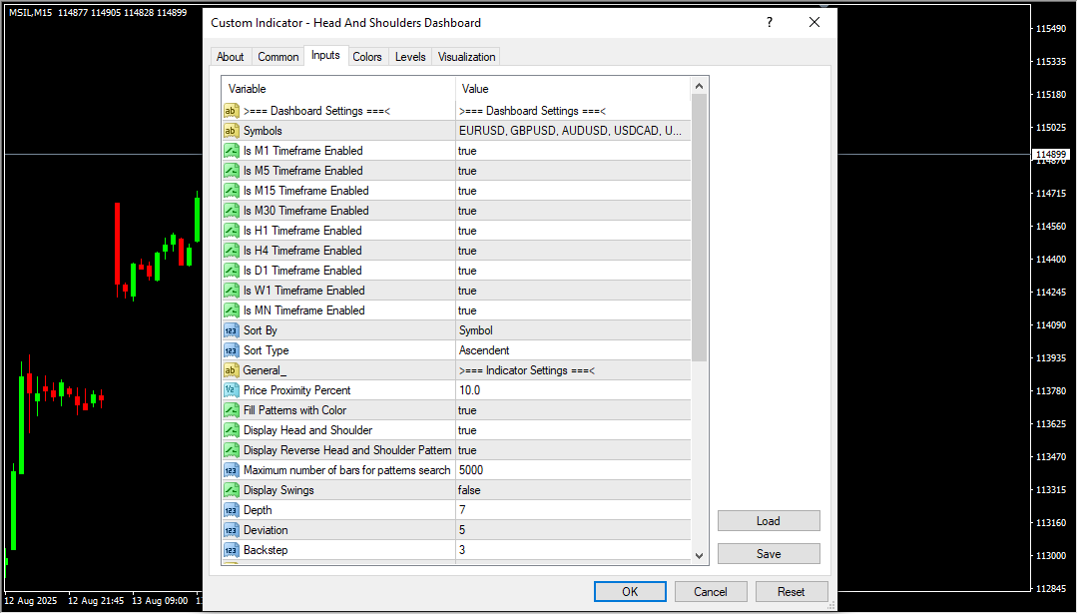Click the icon next to Depth
Image resolution: width=1078 pixels, height=614 pixels.
231,510
